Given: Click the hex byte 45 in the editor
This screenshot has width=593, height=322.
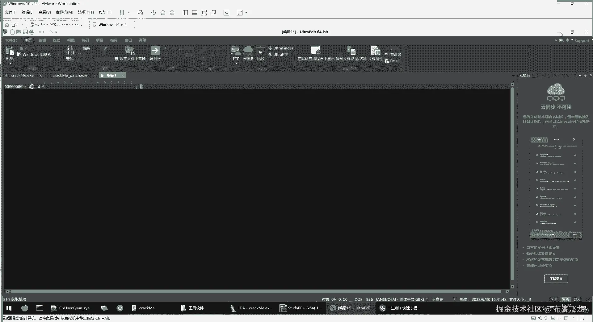Looking at the screenshot, I should 31,87.
